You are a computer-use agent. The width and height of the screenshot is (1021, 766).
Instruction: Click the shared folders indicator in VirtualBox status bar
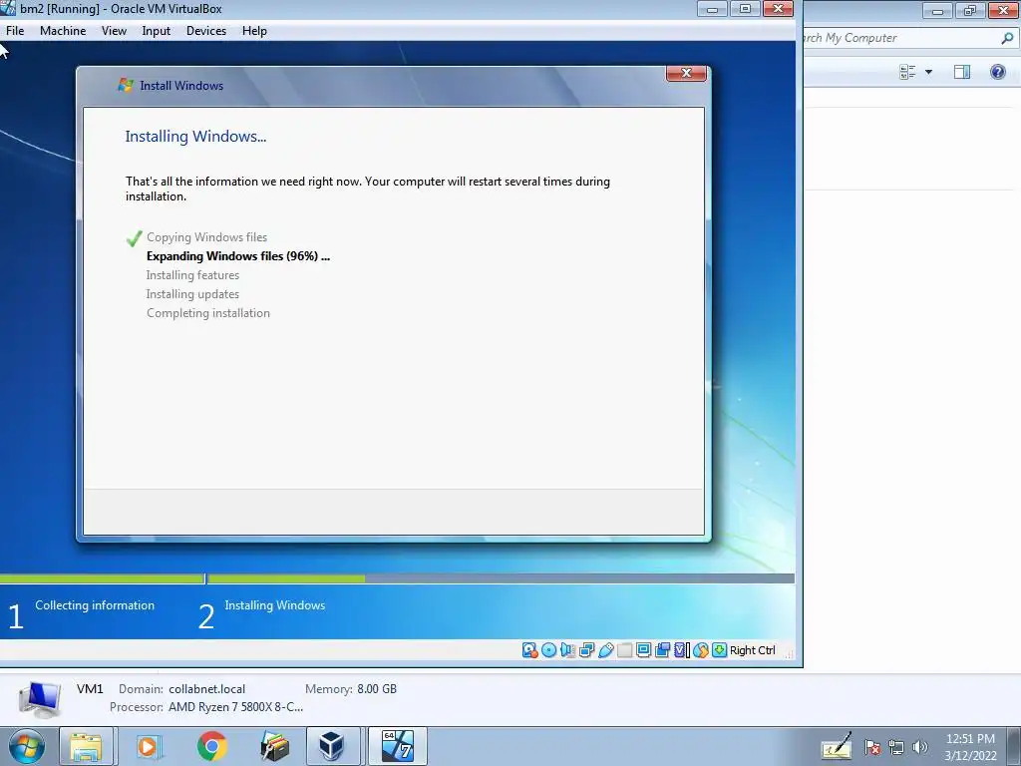pyautogui.click(x=624, y=650)
